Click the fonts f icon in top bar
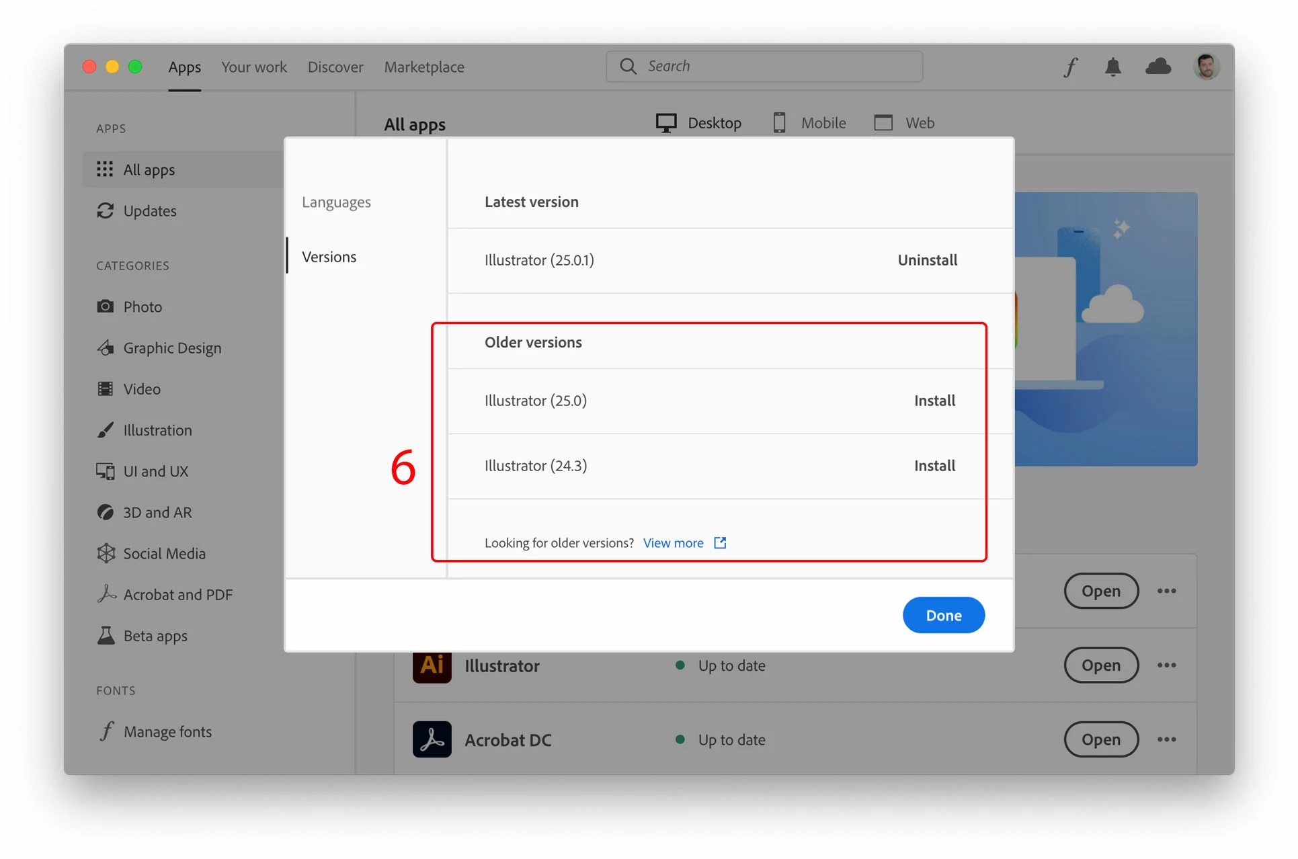1298x859 pixels. pyautogui.click(x=1070, y=67)
